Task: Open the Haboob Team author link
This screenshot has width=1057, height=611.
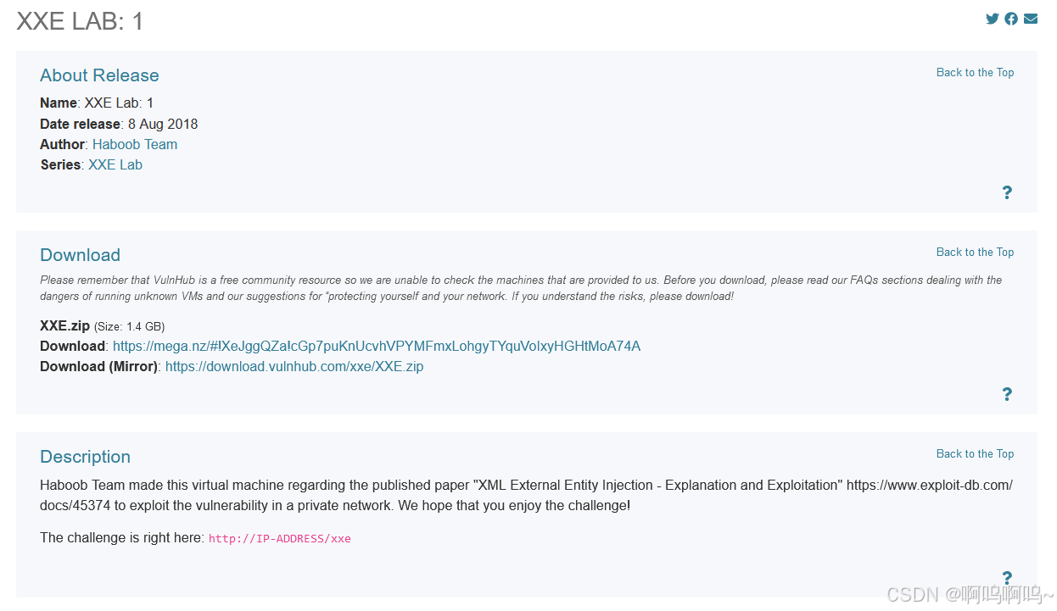Action: [x=135, y=144]
